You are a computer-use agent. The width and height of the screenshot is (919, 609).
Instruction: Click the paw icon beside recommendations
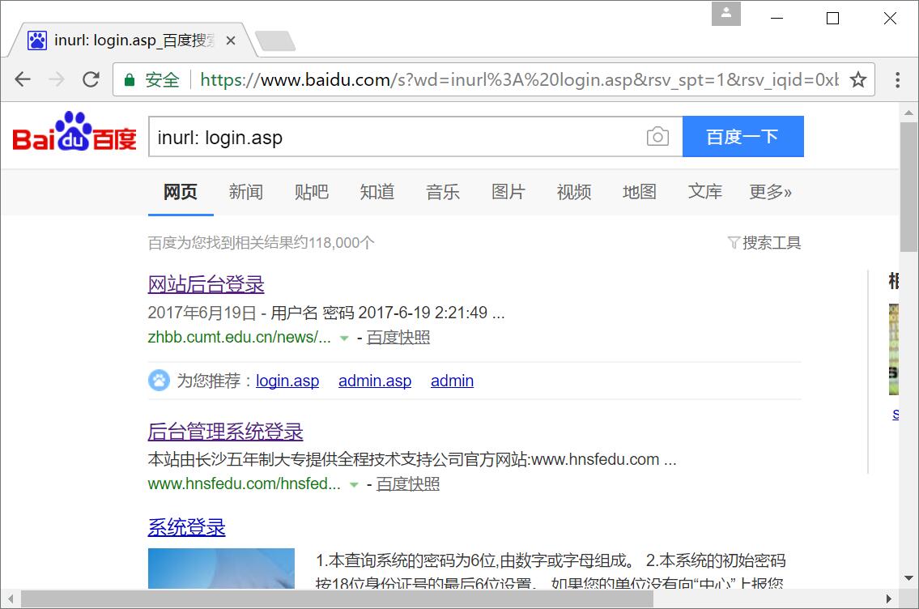pos(159,381)
